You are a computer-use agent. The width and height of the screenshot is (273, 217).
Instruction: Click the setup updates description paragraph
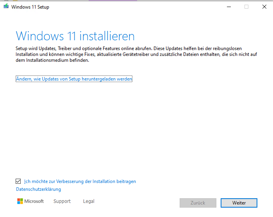(136, 54)
